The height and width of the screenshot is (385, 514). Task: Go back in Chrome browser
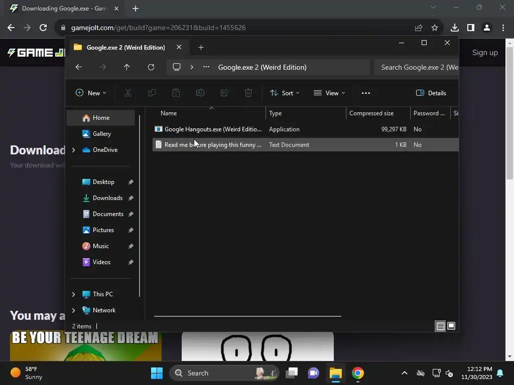pos(11,28)
